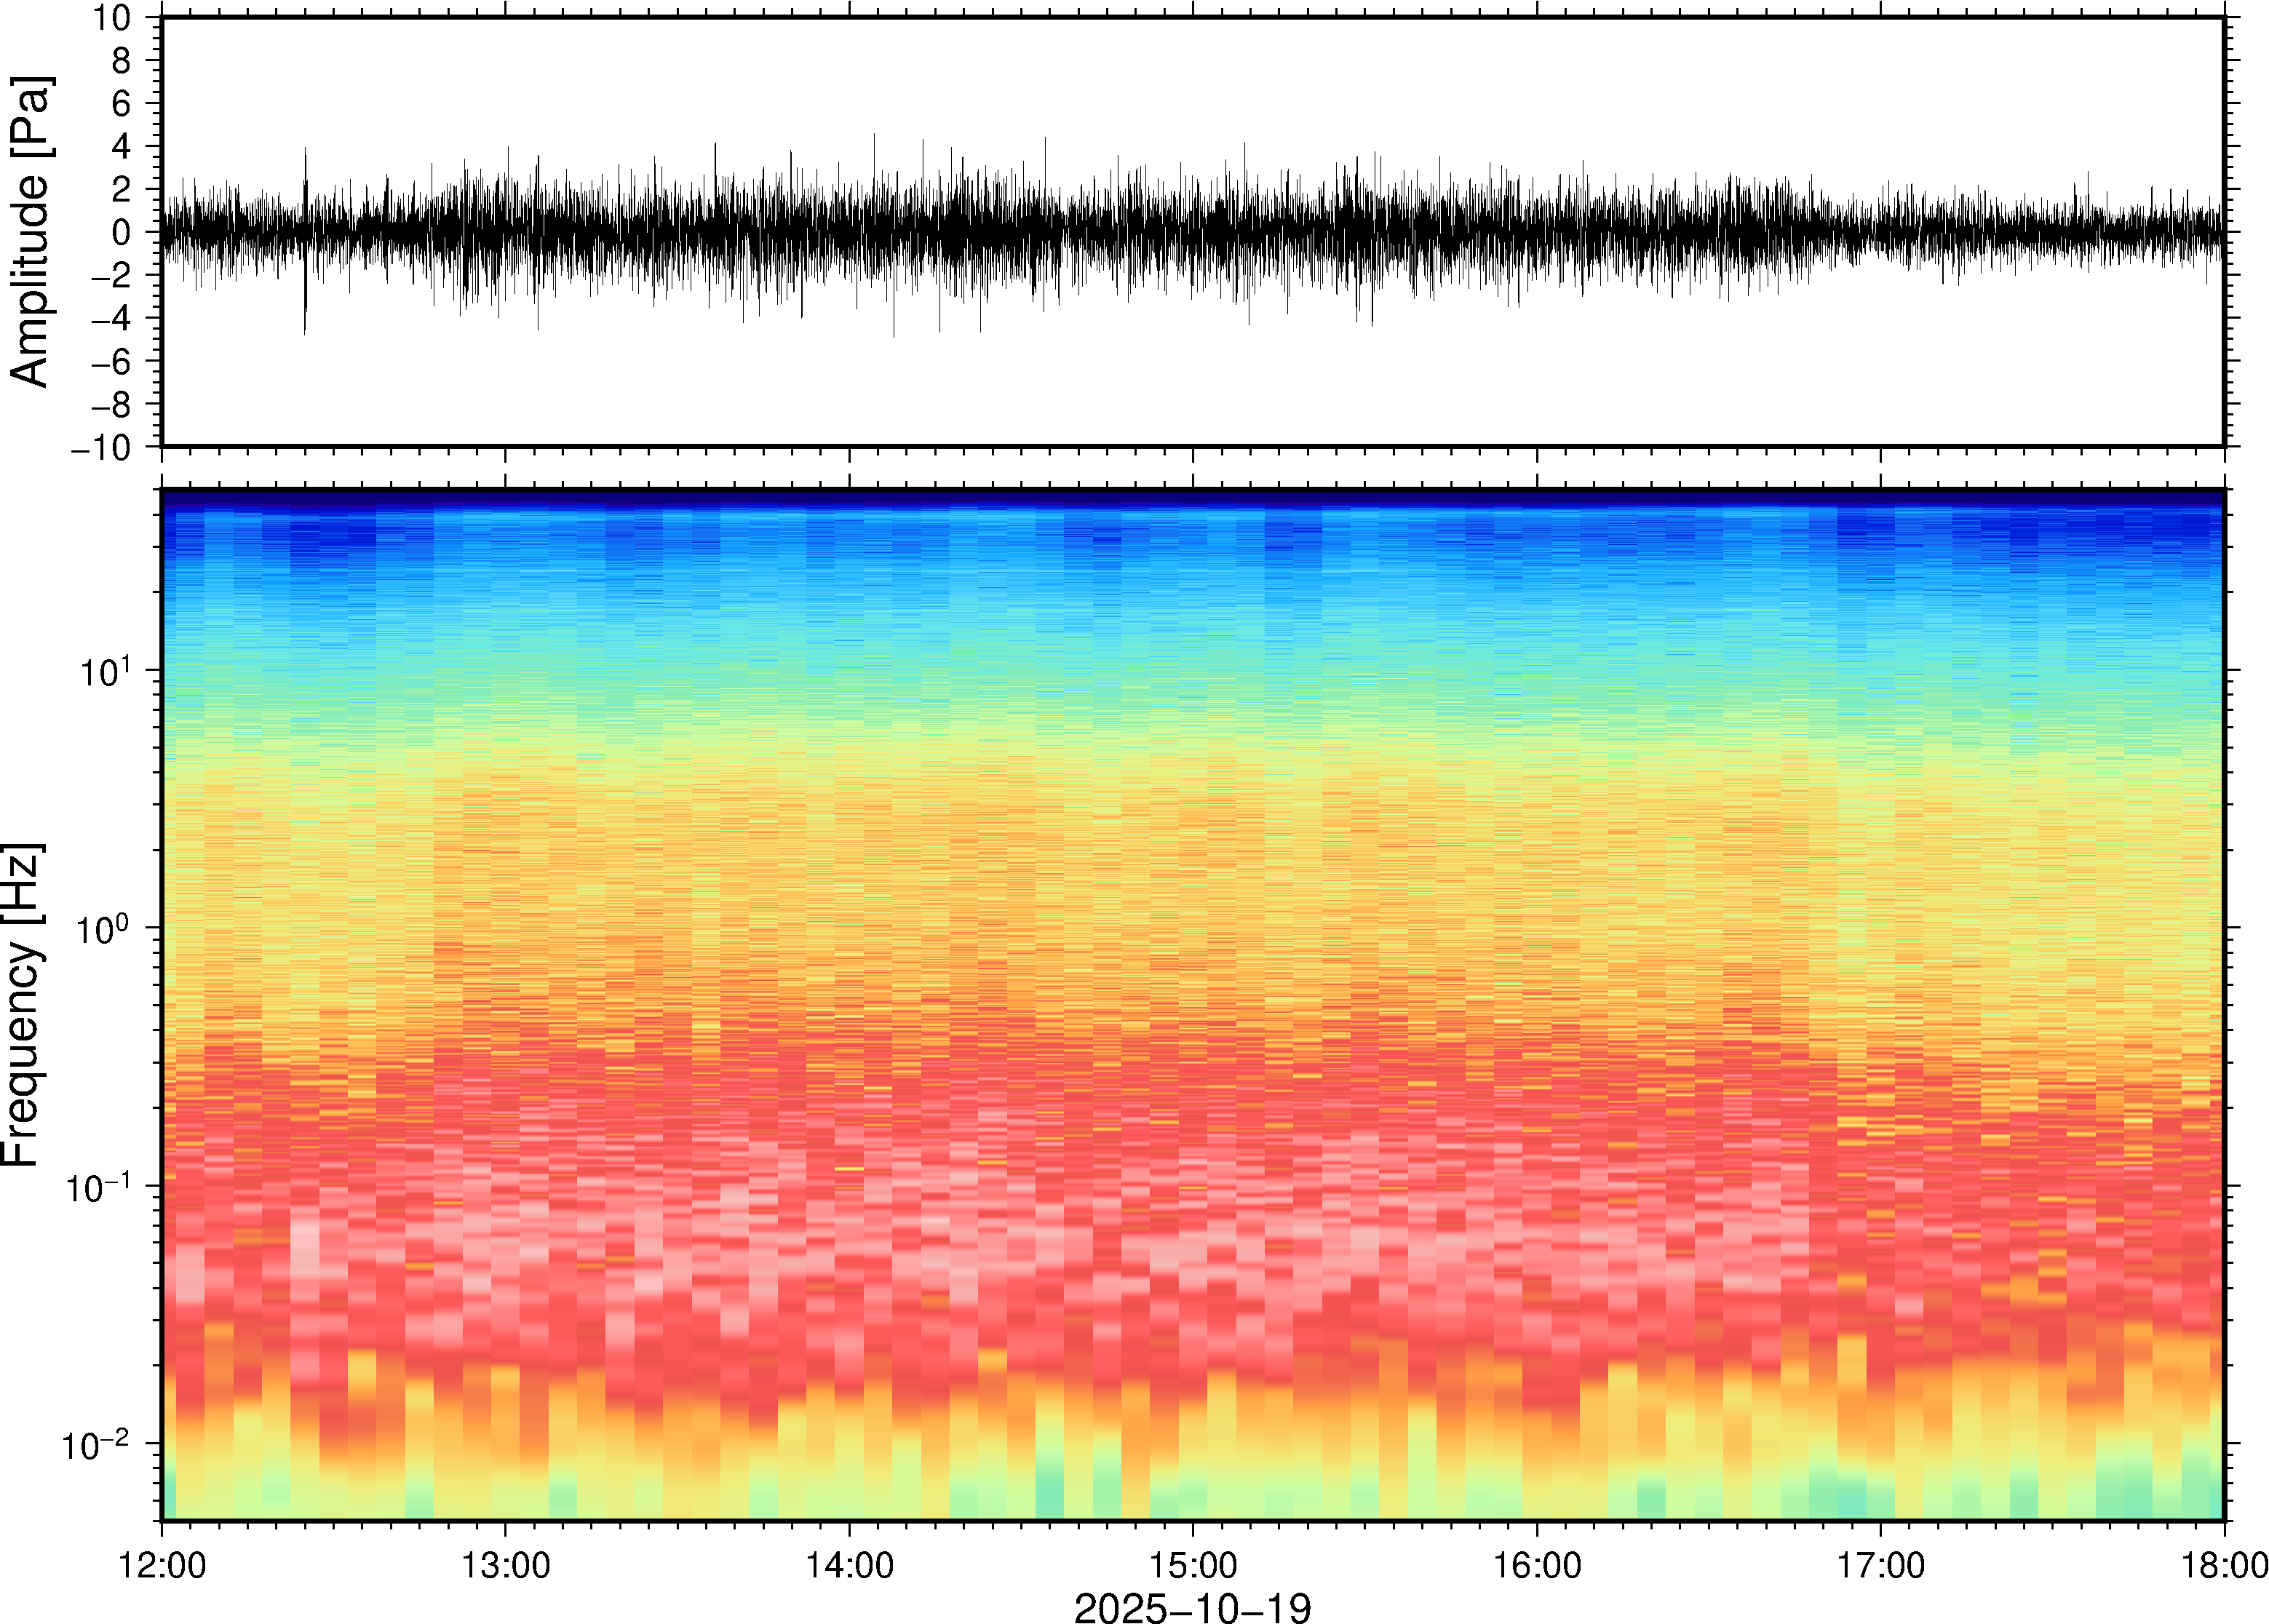
Task: Click the Frequency [Hz] axis title
Action: [22, 1004]
